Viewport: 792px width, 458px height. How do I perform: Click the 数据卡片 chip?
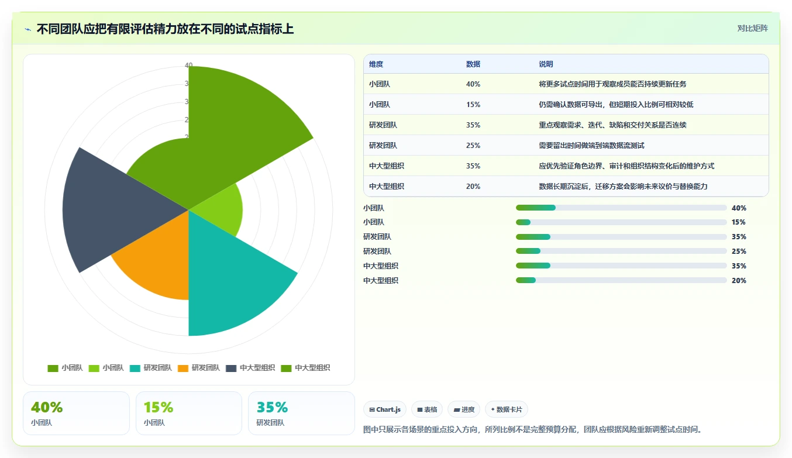pos(507,409)
